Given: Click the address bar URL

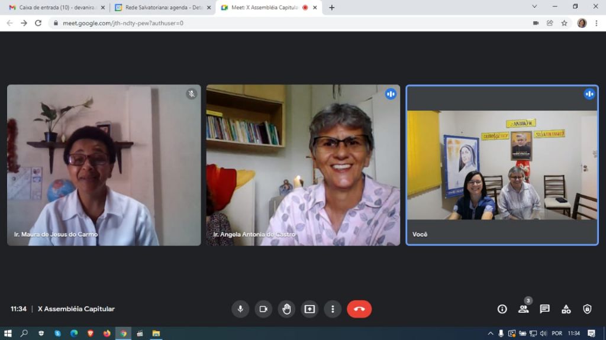Looking at the screenshot, I should coord(237,23).
